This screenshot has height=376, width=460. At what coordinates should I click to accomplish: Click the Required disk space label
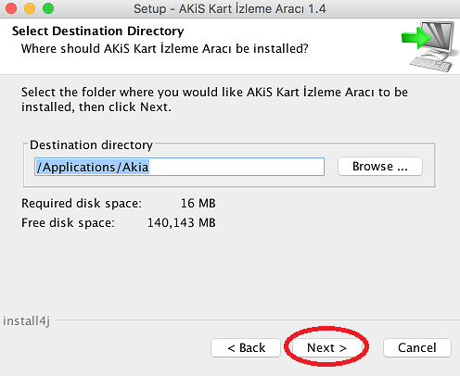coord(82,204)
